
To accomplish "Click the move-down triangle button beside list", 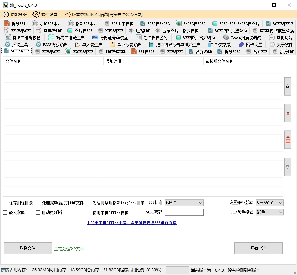I will point(288,167).
